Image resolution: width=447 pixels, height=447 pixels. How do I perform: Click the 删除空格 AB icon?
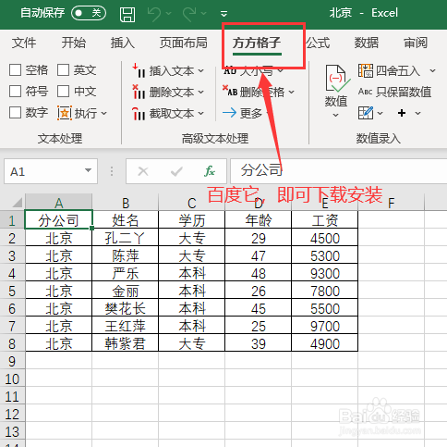click(230, 91)
